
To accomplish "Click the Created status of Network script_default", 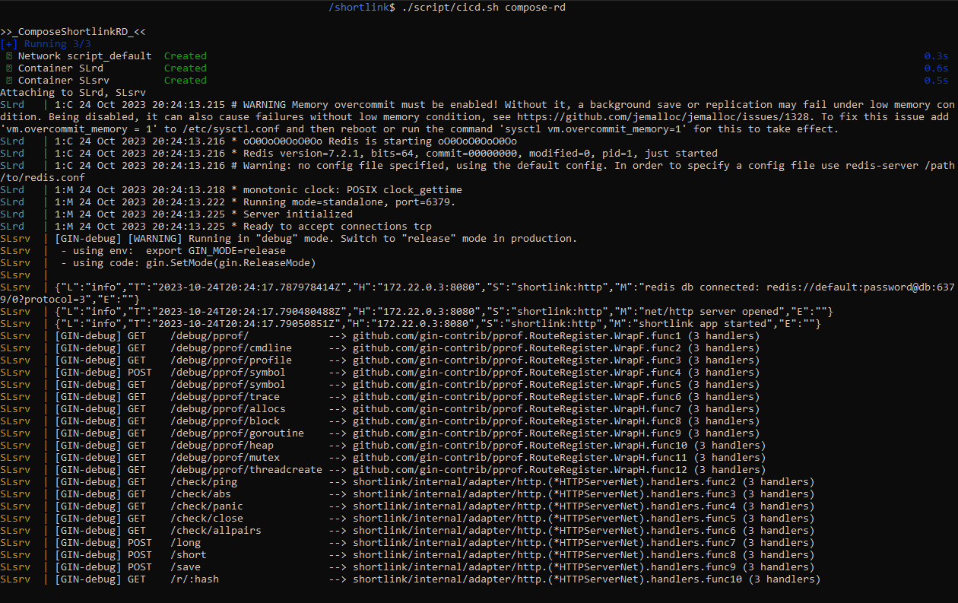I will click(186, 56).
